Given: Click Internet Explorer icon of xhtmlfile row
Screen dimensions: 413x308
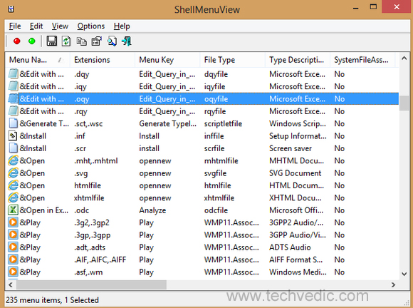Looking at the screenshot, I should pos(13,197).
